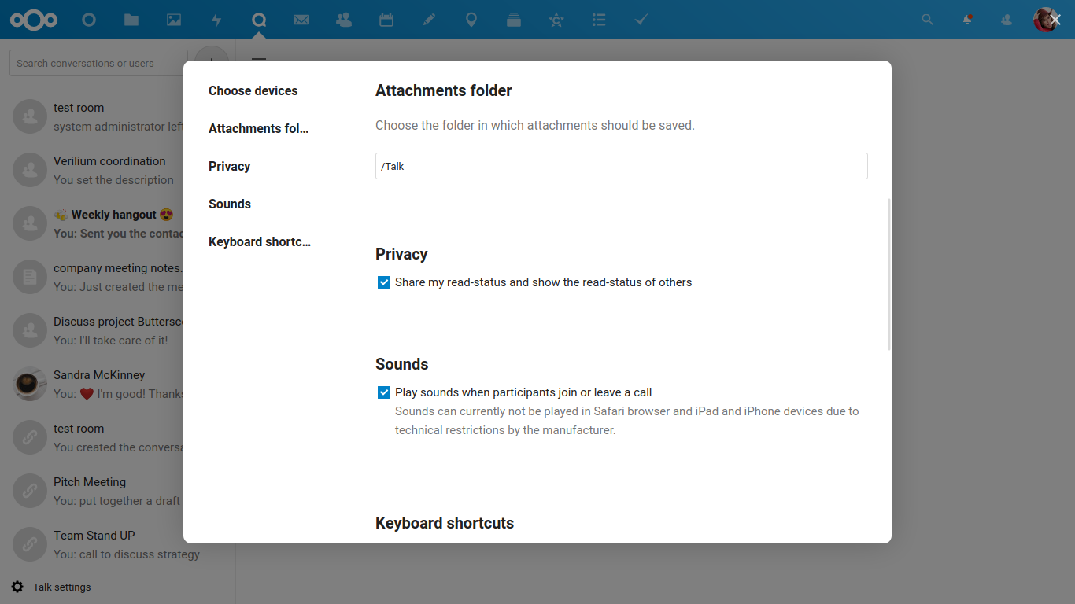
Task: Open the Deck app
Action: 514,20
